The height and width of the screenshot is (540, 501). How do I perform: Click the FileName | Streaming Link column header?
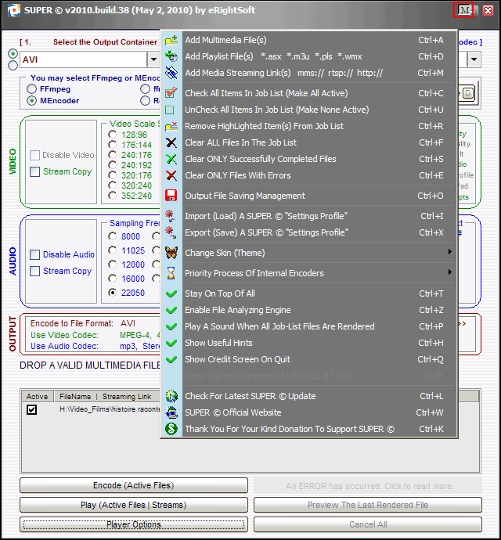(106, 397)
